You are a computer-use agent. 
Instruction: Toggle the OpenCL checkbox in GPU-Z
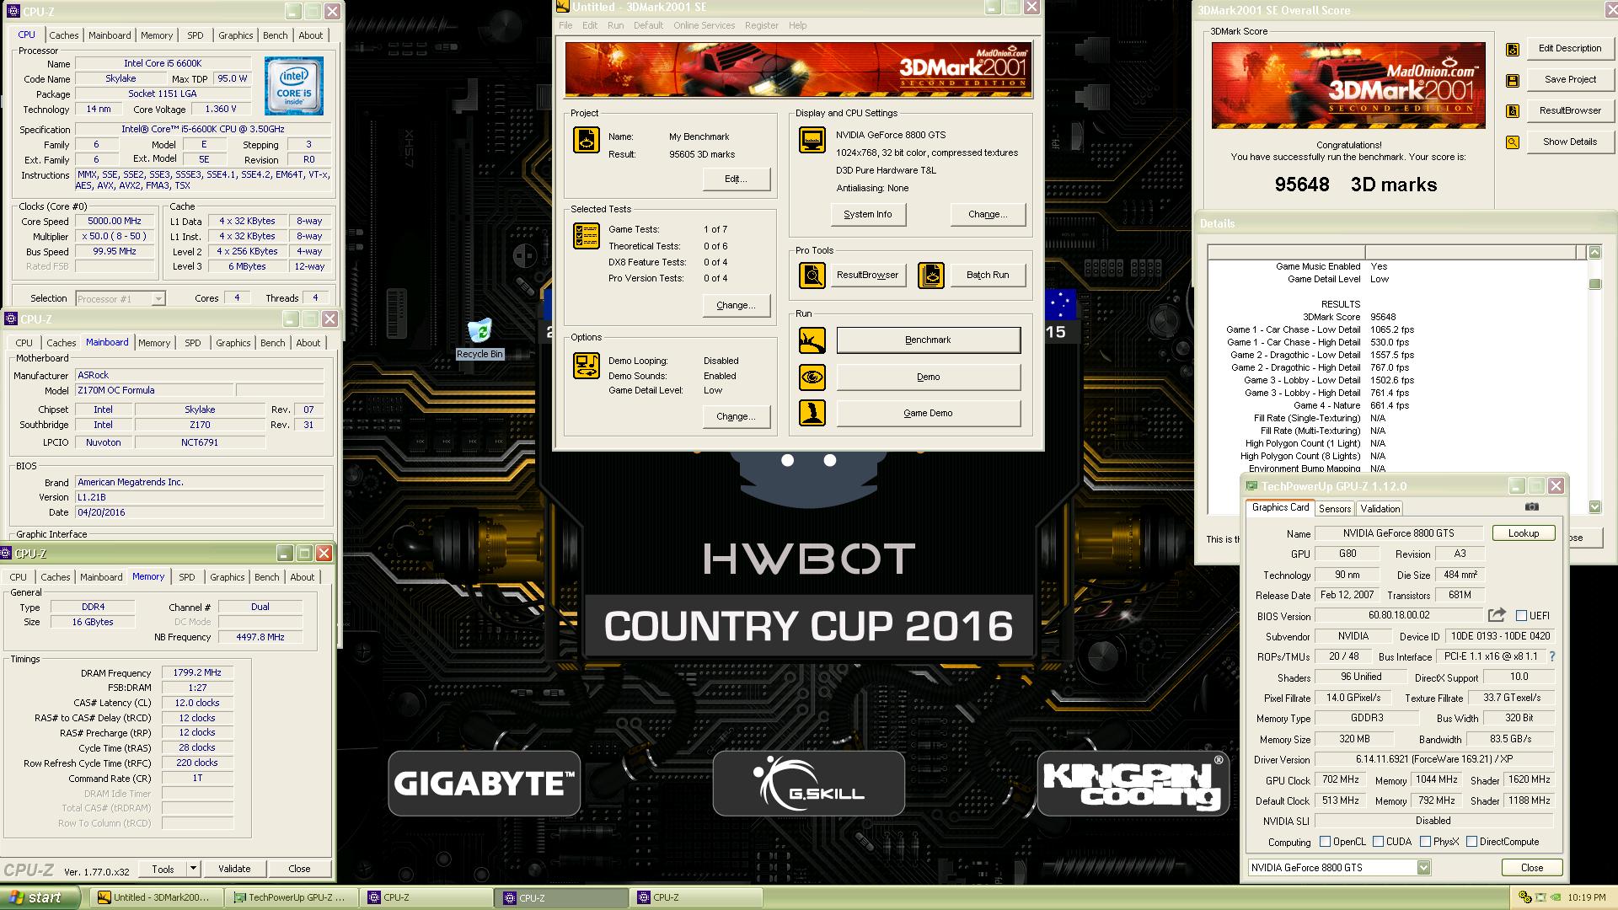pyautogui.click(x=1325, y=842)
